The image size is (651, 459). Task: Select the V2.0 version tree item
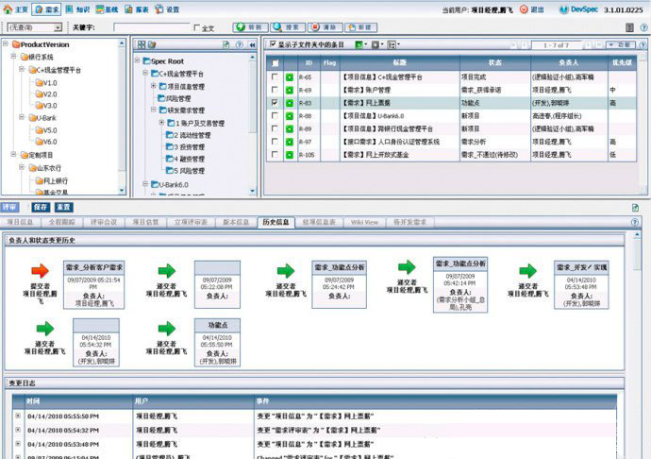(49, 94)
